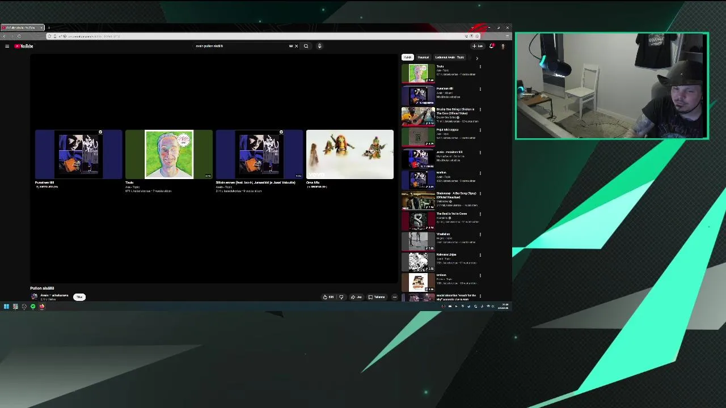Play the Toulu end-screen suggestion

(x=169, y=154)
